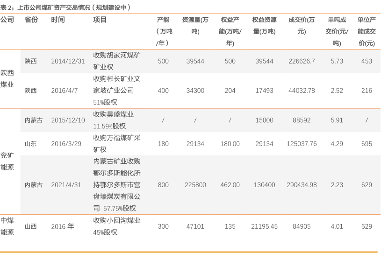
Task: Select the transaction price value '290434.98'
Action: tap(302, 185)
